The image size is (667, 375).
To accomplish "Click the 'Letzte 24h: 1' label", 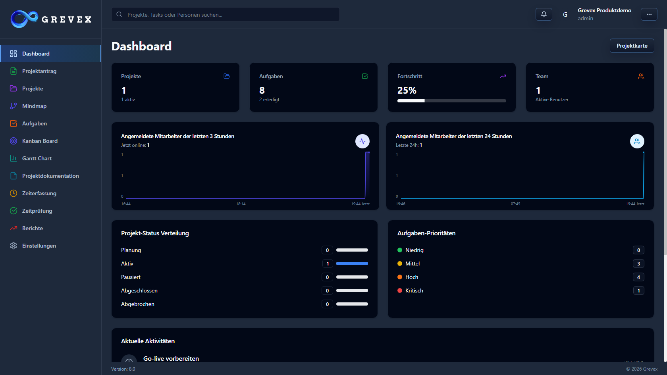I will point(409,145).
